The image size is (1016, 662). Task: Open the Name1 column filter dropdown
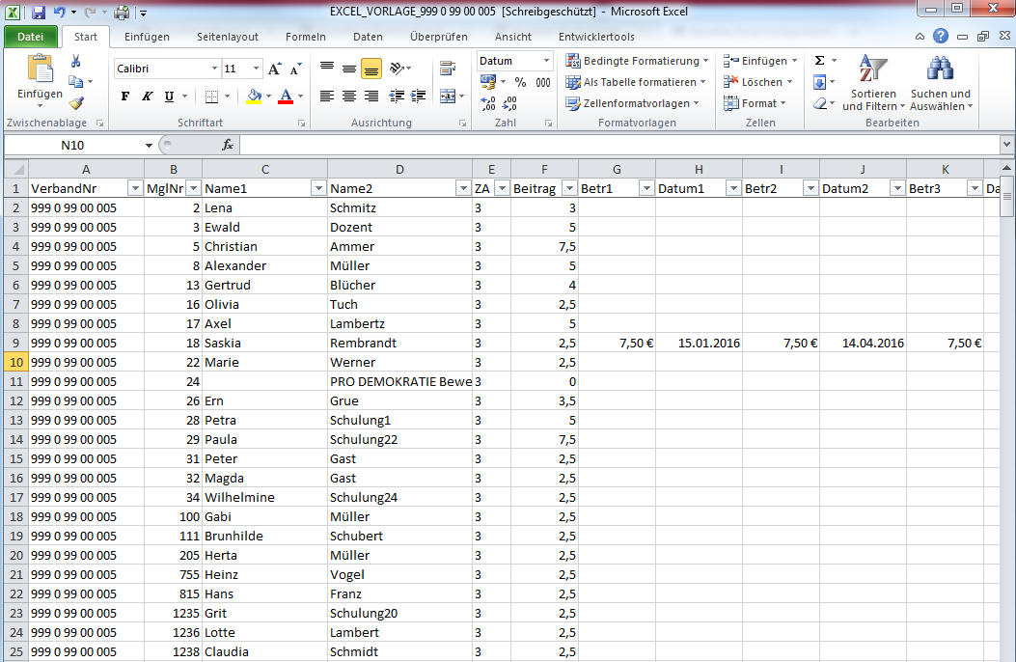click(x=318, y=188)
